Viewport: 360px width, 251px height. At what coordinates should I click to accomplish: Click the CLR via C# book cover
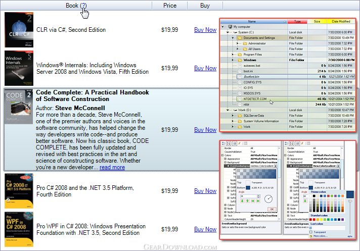(x=19, y=30)
